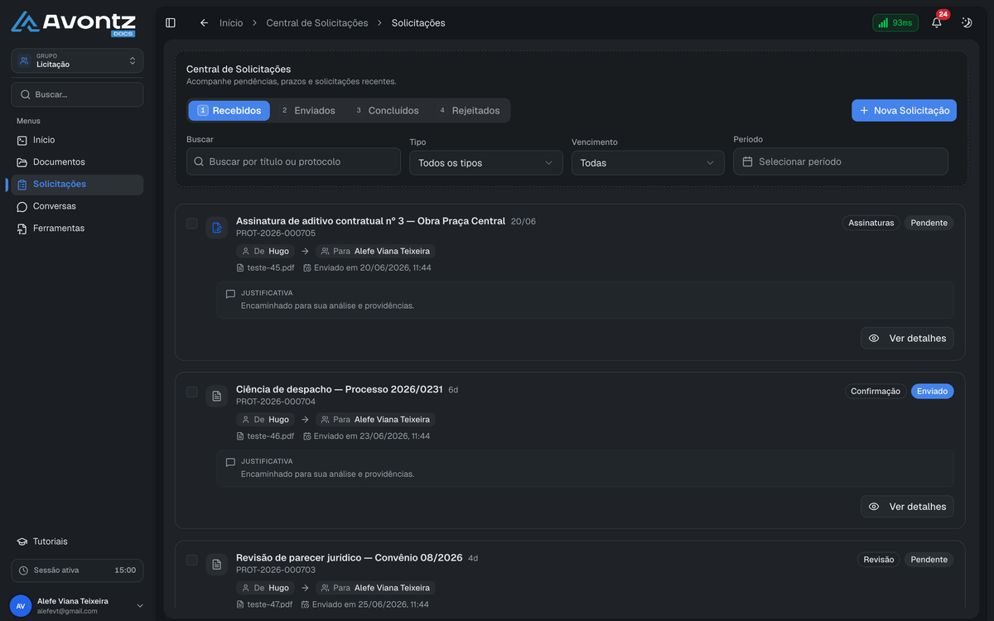
Task: Check the Revisão de parecer jurídico checkbox
Action: (x=192, y=561)
